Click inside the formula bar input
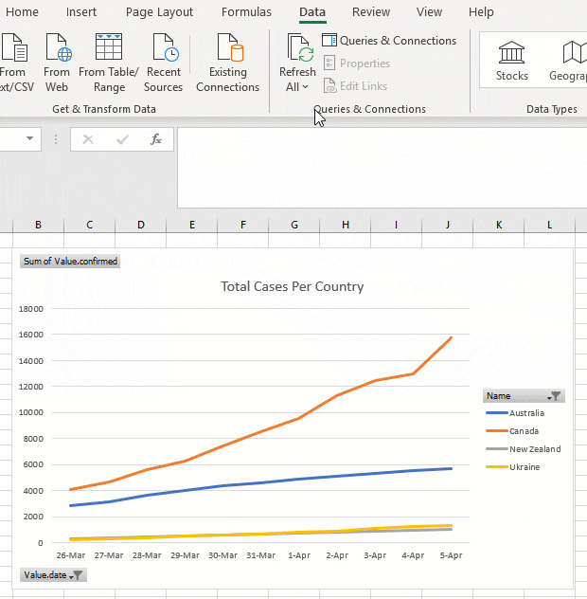Screen dimensions: 587x599 click(382, 168)
